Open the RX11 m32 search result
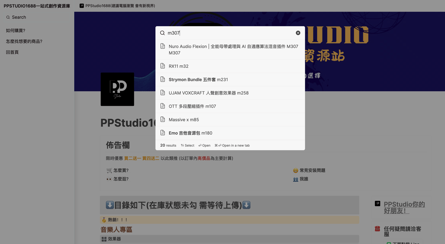The height and width of the screenshot is (244, 445). [x=230, y=66]
